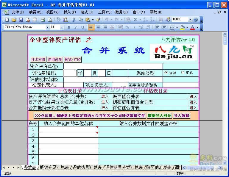Align text right icon
Screen dimensions: 229x177
(x=105, y=27)
